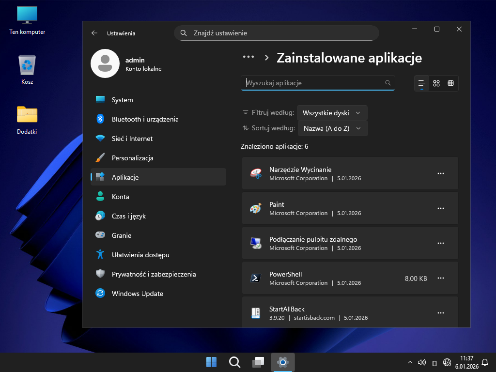
Task: Click the admin account profile
Action: click(x=127, y=63)
